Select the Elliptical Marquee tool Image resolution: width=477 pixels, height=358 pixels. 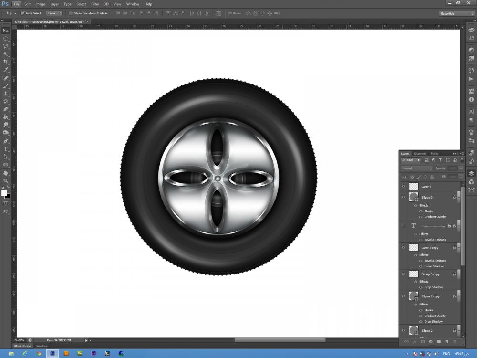[x=6, y=39]
